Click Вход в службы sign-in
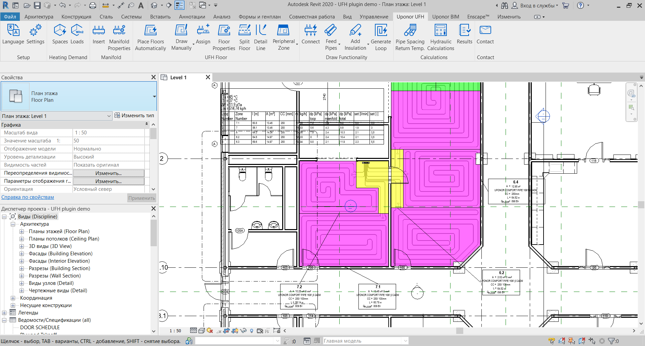Viewport: 645px width, 346px height. click(x=535, y=5)
